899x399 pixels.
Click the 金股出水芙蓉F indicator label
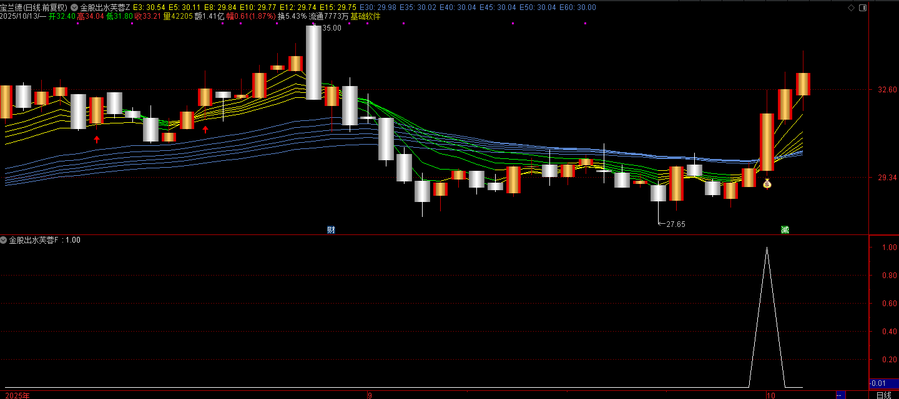(34, 240)
